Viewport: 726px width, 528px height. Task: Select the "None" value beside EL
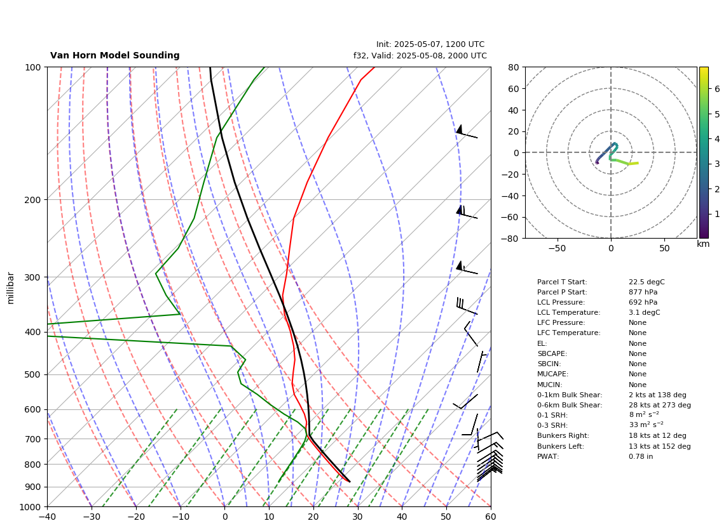click(x=638, y=343)
